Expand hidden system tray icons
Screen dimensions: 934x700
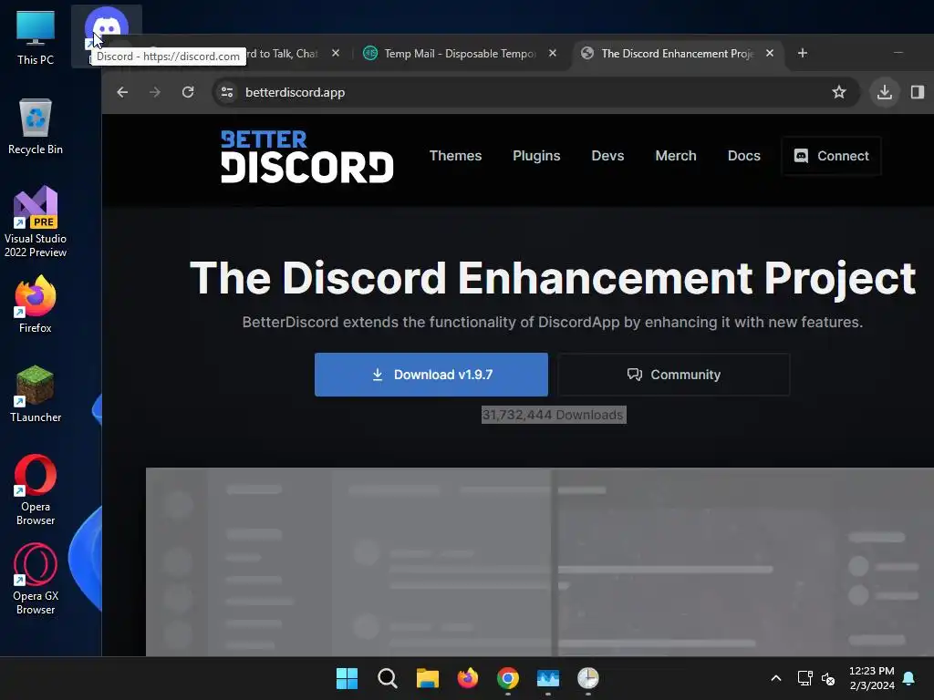click(x=775, y=678)
